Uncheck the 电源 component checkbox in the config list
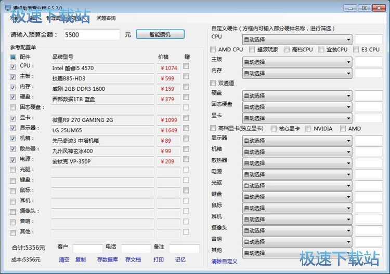The width and height of the screenshot is (390, 274). (x=12, y=160)
